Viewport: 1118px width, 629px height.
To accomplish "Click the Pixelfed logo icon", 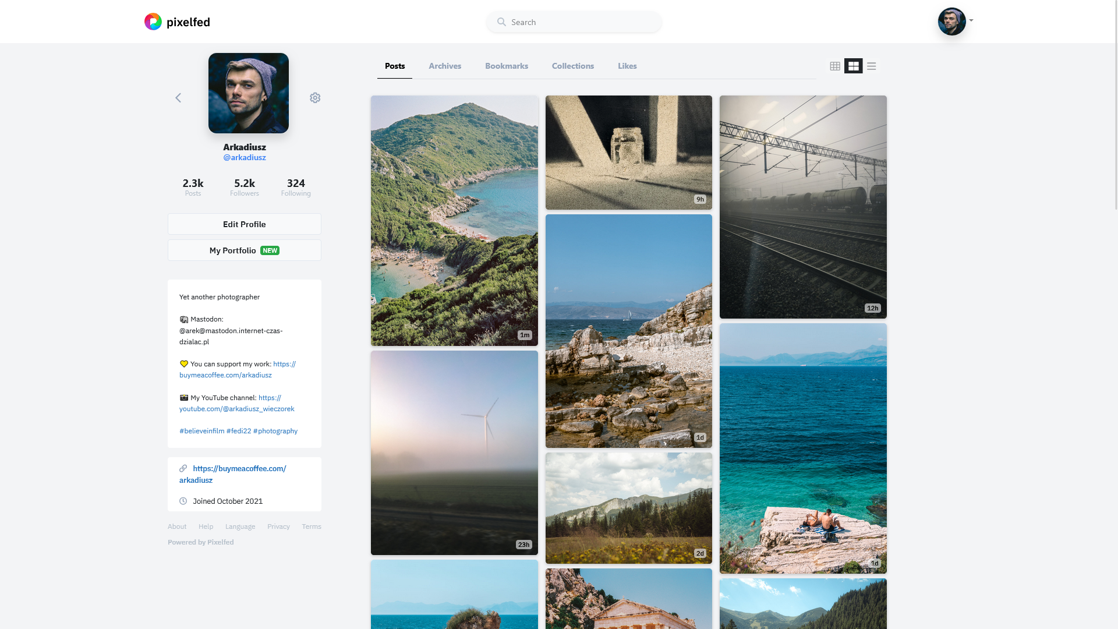I will [153, 22].
